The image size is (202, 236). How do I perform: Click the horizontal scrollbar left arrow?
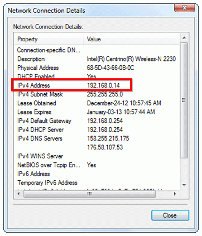point(18,194)
